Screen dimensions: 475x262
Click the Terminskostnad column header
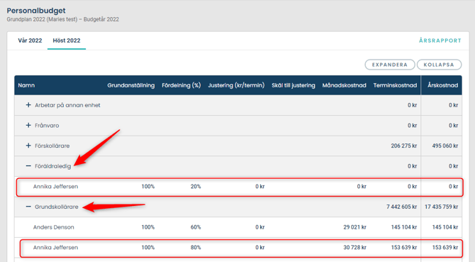[x=395, y=85]
